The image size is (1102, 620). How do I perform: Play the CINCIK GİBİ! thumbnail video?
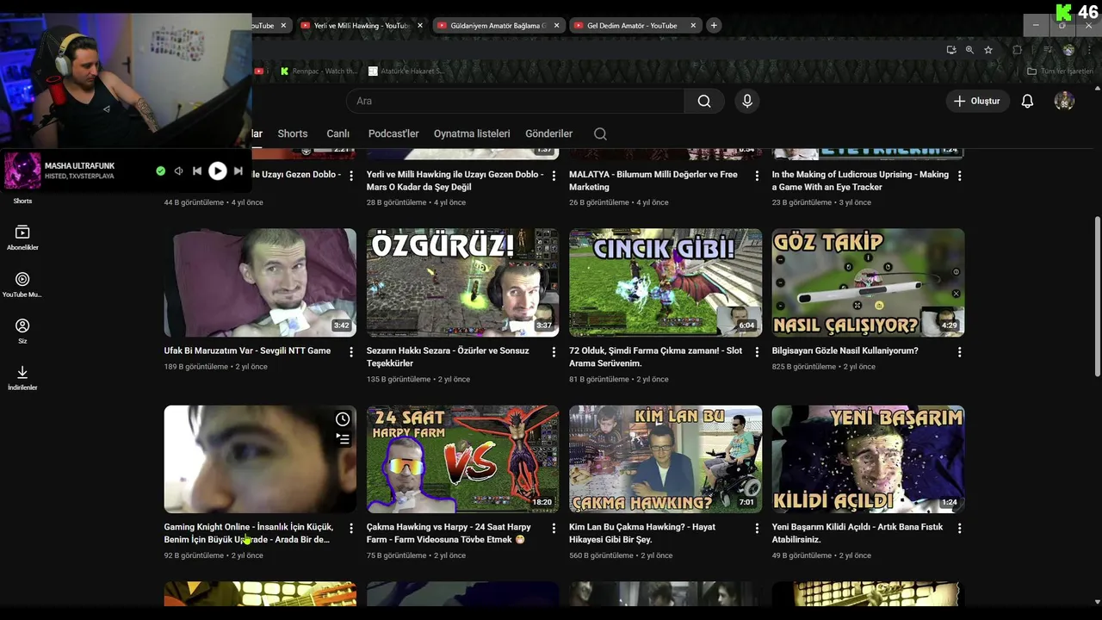click(x=666, y=282)
